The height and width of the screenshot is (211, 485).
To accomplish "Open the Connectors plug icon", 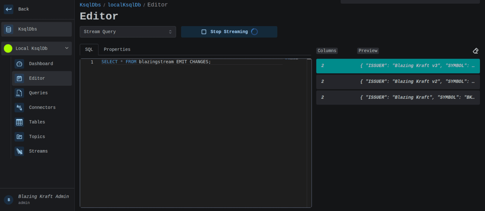I will point(19,108).
